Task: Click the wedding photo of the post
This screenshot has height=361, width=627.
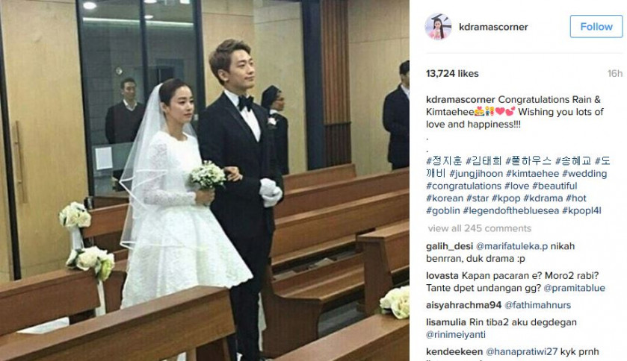Action: 204,180
